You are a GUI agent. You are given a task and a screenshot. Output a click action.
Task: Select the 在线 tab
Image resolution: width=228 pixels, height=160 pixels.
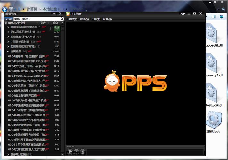pyautogui.click(x=9, y=19)
